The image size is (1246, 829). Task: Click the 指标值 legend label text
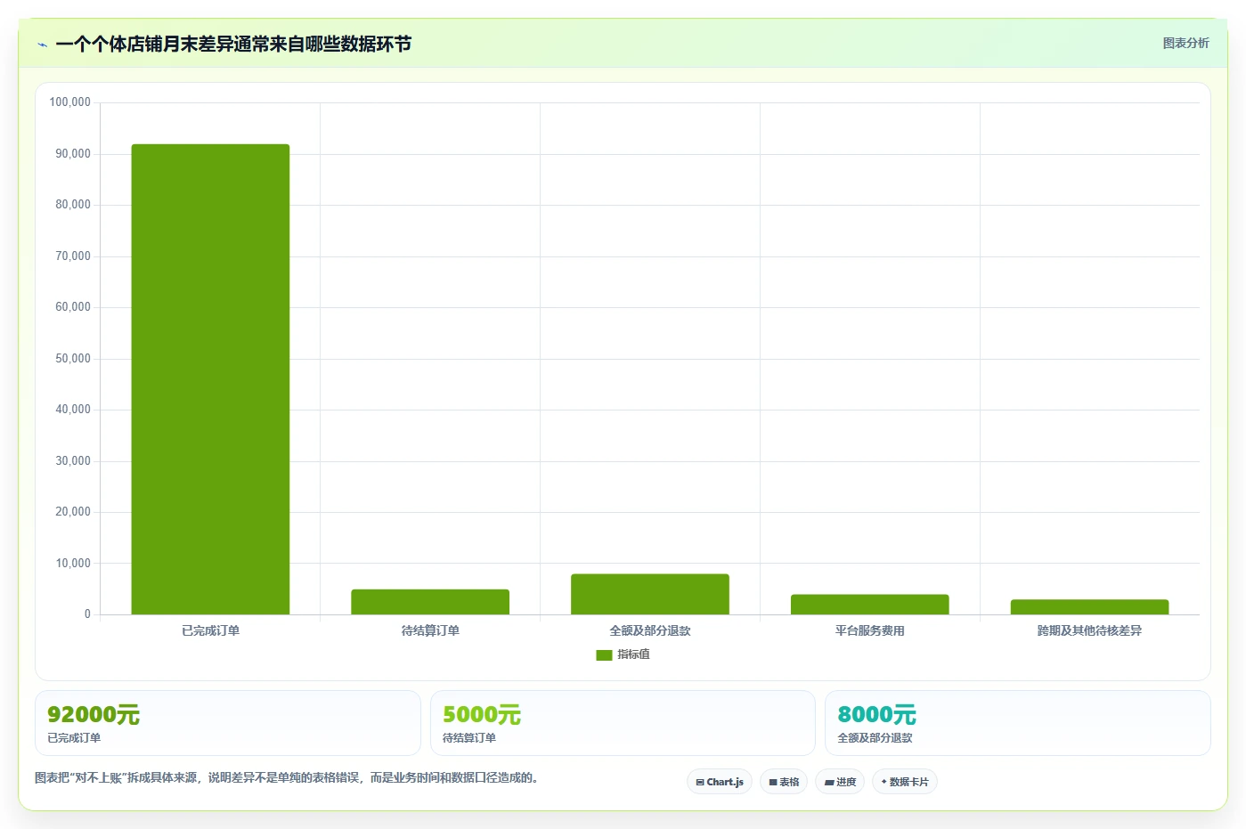pos(634,654)
